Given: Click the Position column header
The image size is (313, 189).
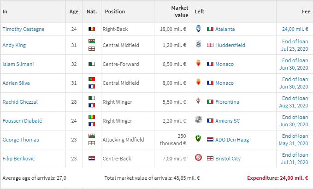Looking at the screenshot, I should tap(115, 12).
